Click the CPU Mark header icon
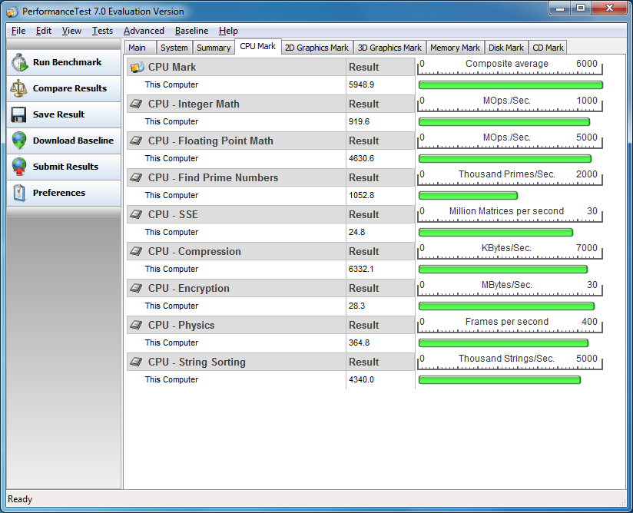Screen dimensions: 633x513 pyautogui.click(x=138, y=67)
